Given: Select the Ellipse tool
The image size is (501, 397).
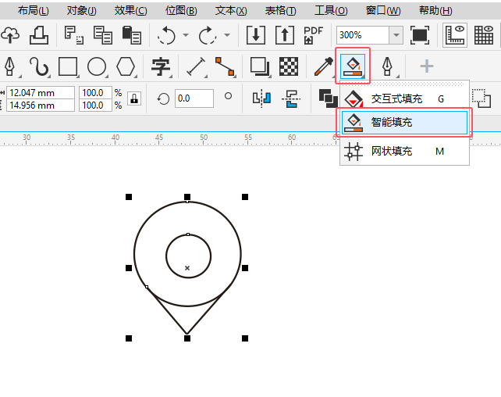Looking at the screenshot, I should pos(97,66).
